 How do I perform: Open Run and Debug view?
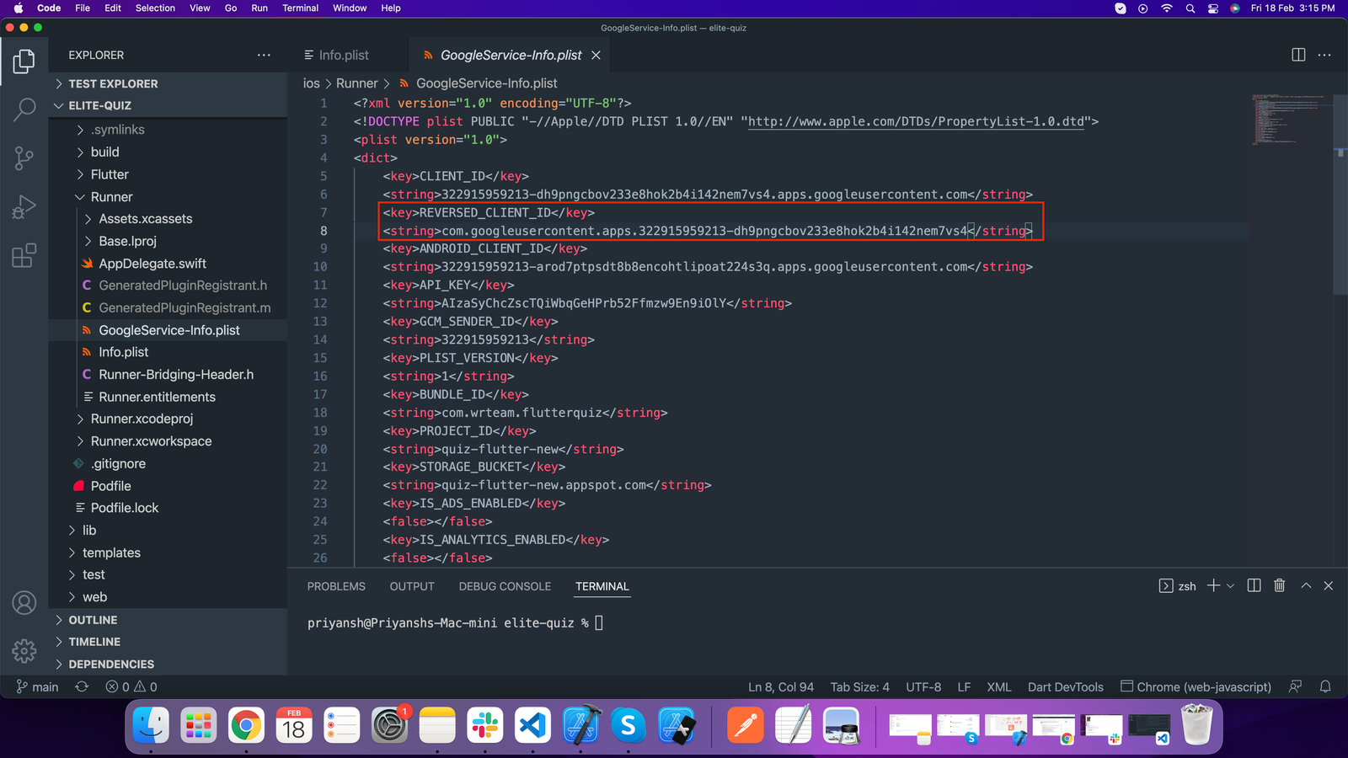pos(24,206)
